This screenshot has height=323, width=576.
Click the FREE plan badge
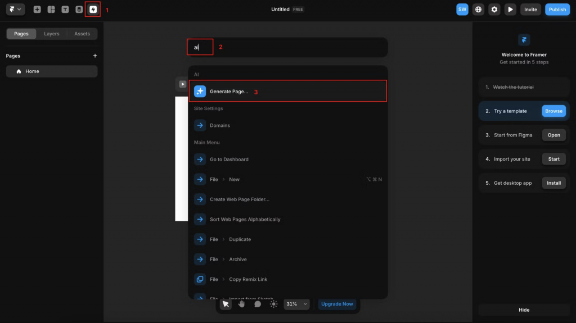coord(298,10)
